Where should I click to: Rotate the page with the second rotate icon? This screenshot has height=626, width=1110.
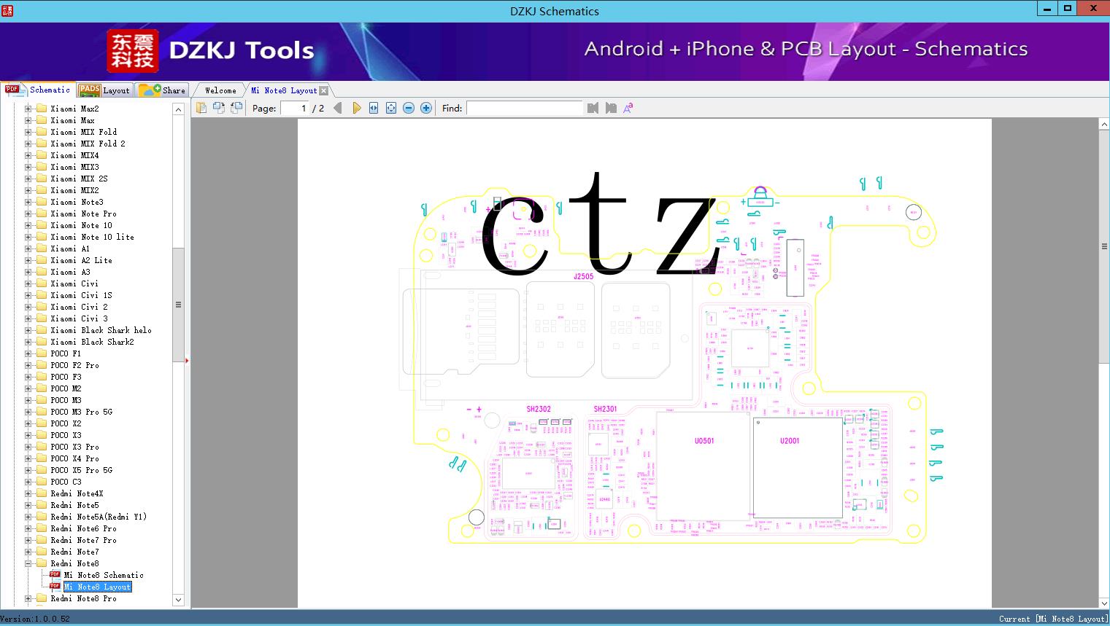(236, 108)
